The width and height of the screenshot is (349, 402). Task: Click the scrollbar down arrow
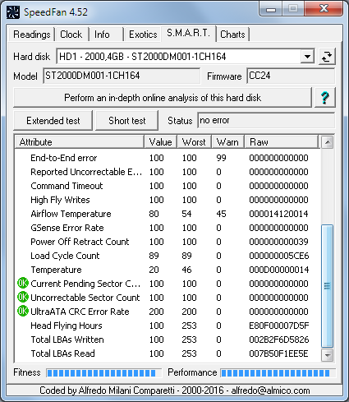coord(327,355)
